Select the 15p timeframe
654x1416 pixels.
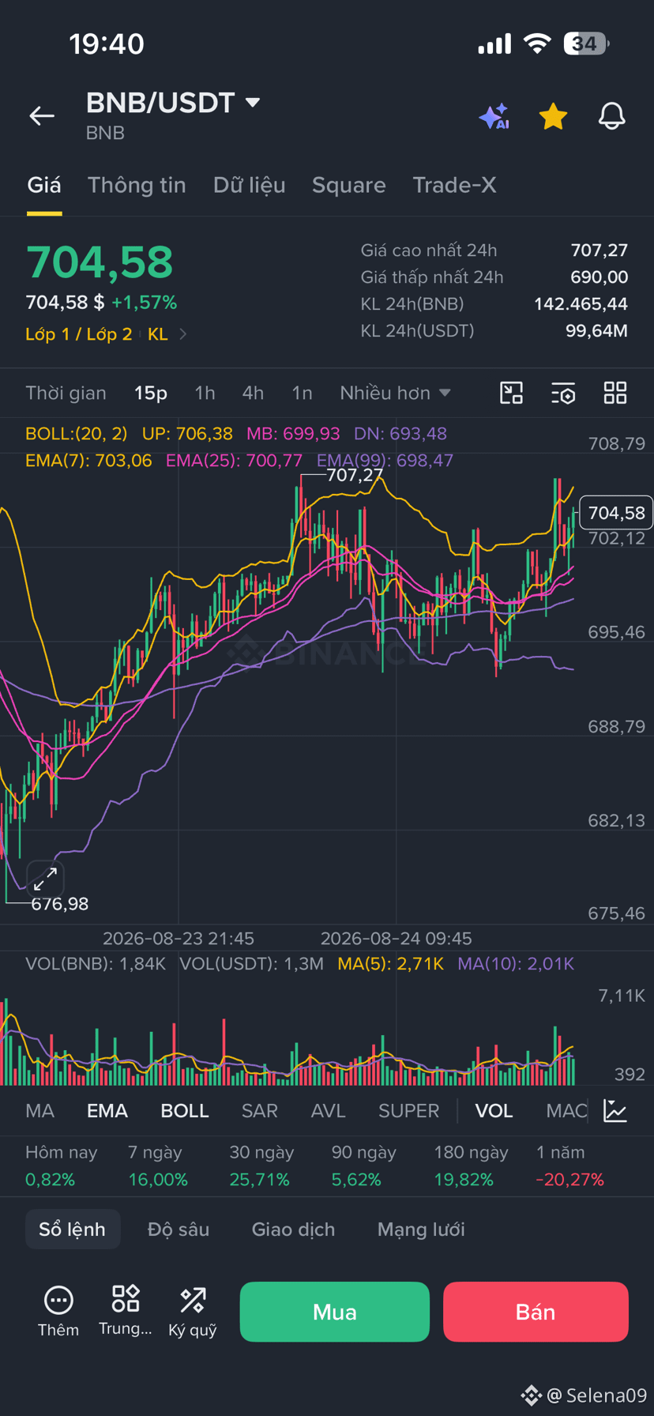pyautogui.click(x=150, y=393)
